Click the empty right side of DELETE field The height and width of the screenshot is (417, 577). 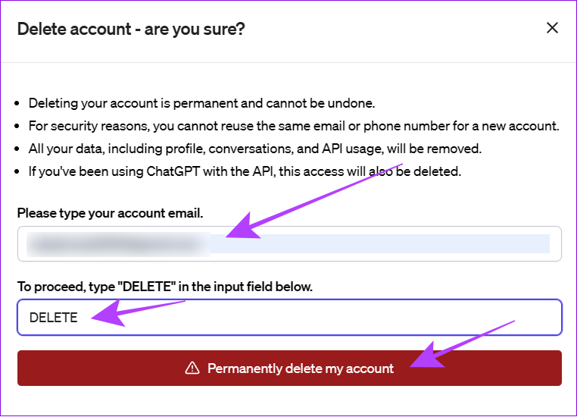[368, 317]
